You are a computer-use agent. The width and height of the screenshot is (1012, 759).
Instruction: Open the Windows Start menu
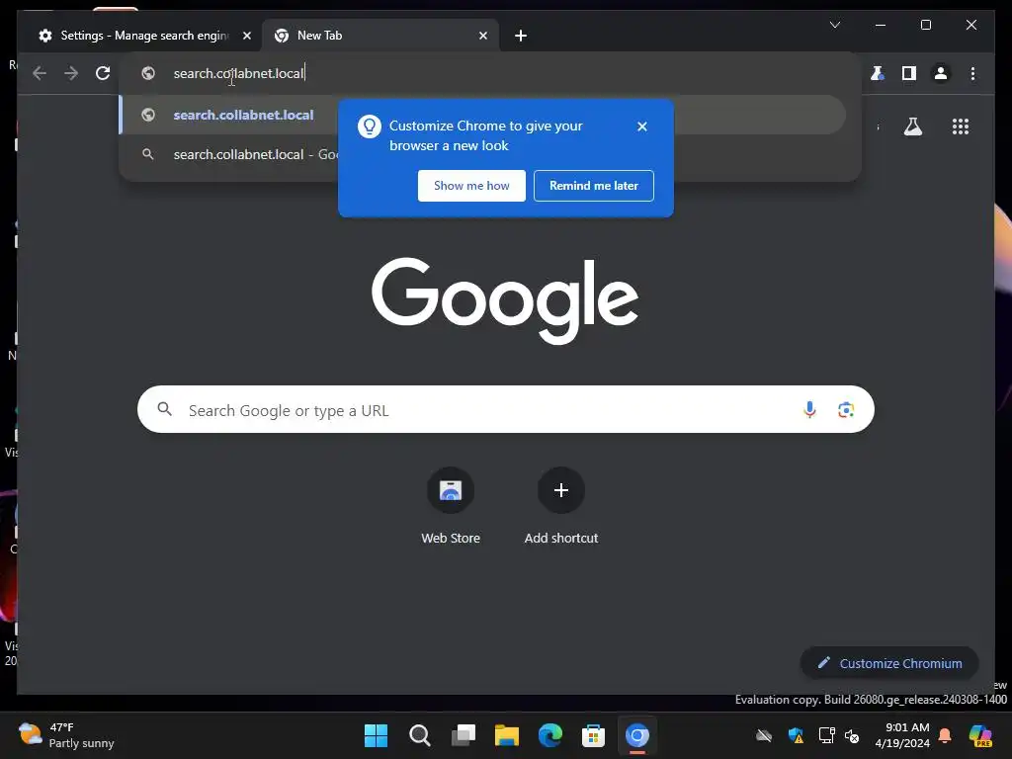click(376, 735)
